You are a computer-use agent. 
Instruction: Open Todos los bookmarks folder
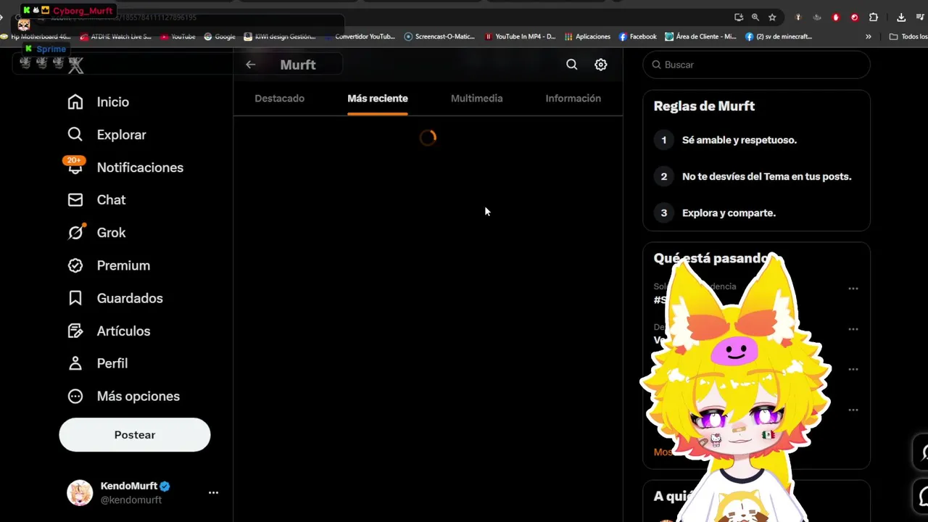(x=908, y=36)
